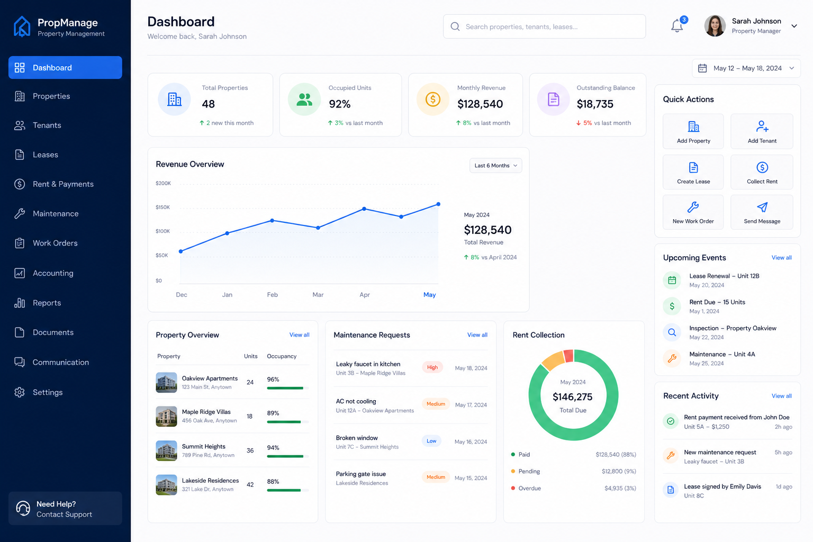Viewport: 813px width, 542px height.
Task: Click the Add Tenant person icon
Action: [x=762, y=127]
